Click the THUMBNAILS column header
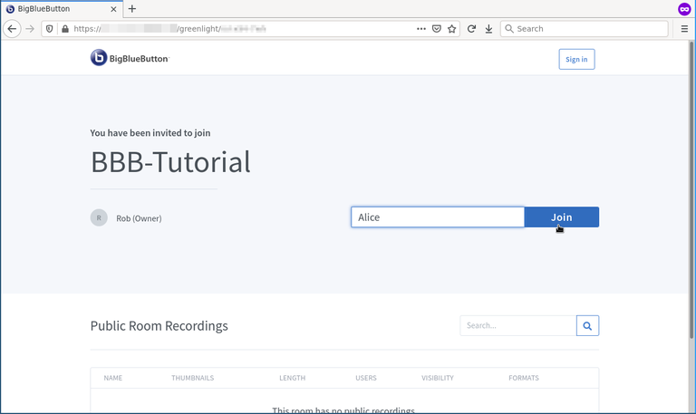The image size is (696, 414). (193, 378)
